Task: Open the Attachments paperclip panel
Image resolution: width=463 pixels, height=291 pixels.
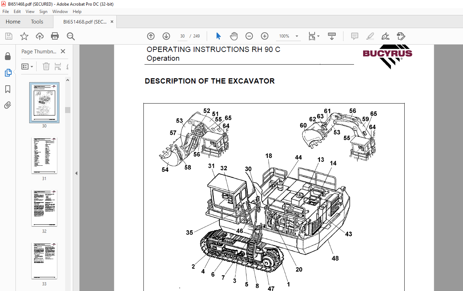Action: tap(8, 105)
